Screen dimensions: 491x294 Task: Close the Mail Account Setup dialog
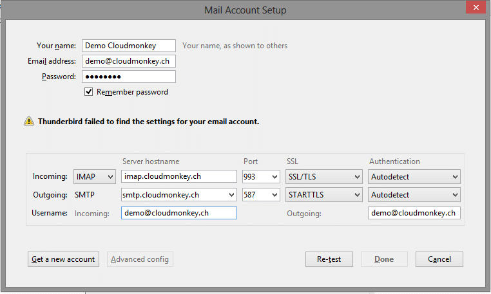(x=476, y=7)
